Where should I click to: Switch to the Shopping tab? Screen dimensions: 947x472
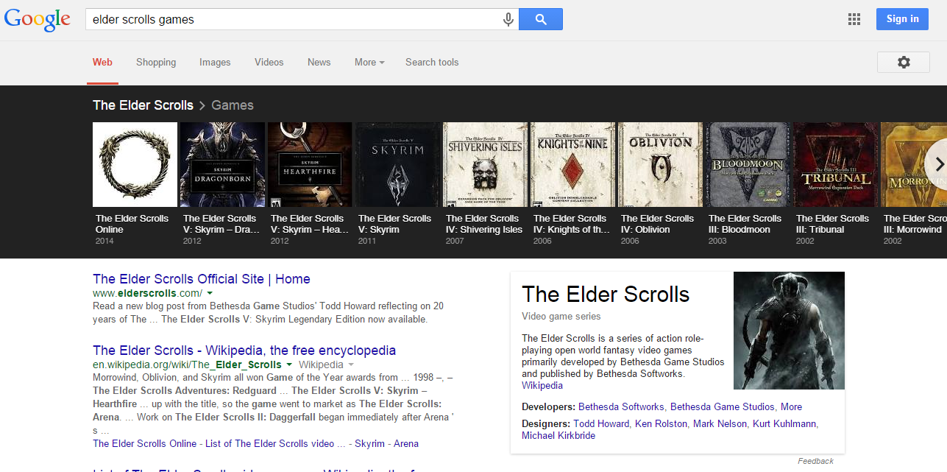[x=156, y=63]
